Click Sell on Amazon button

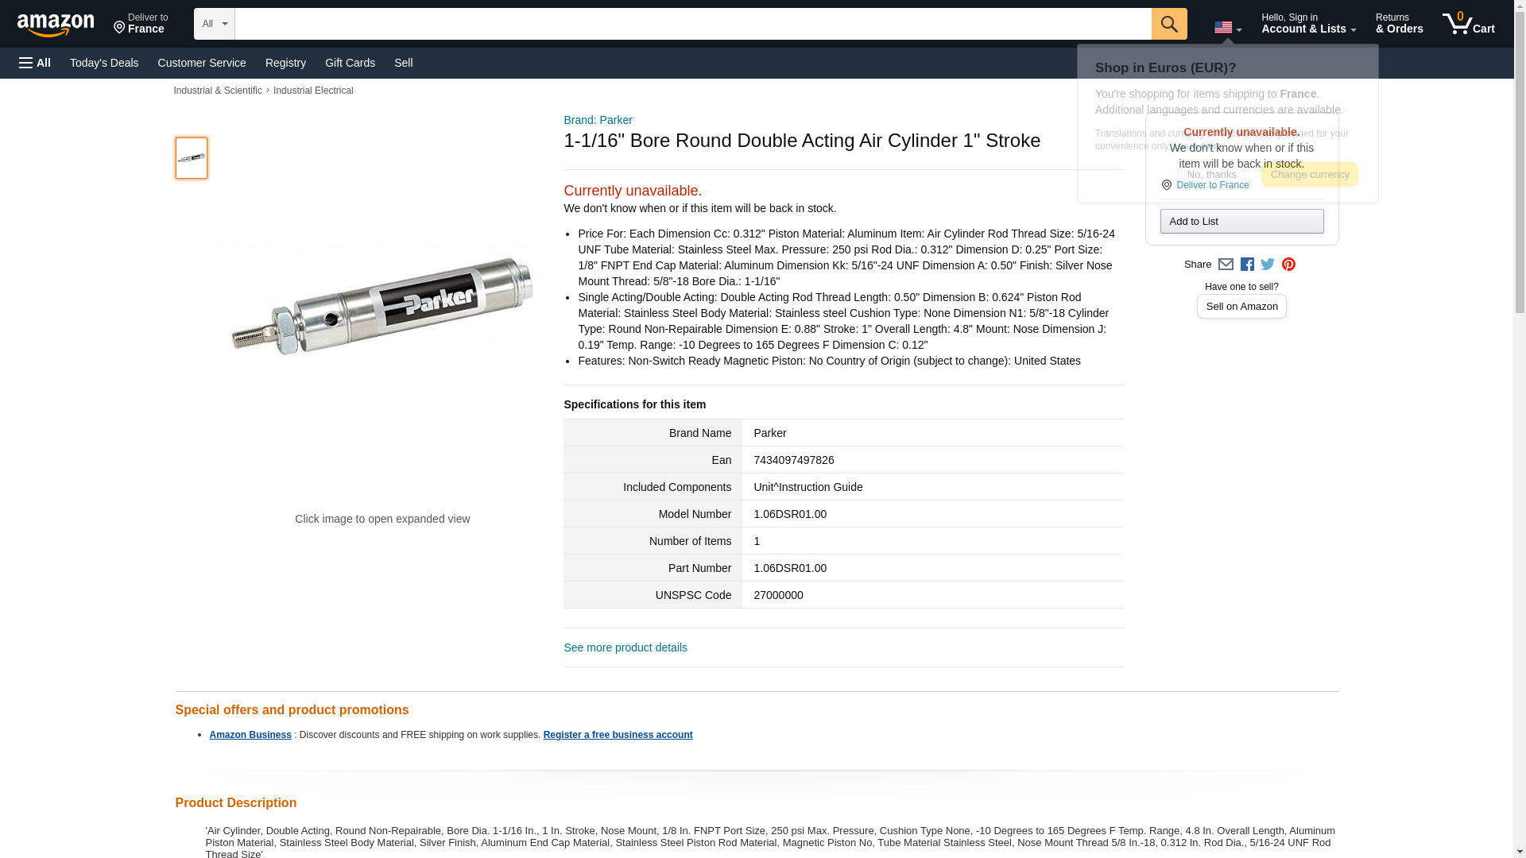point(1241,306)
